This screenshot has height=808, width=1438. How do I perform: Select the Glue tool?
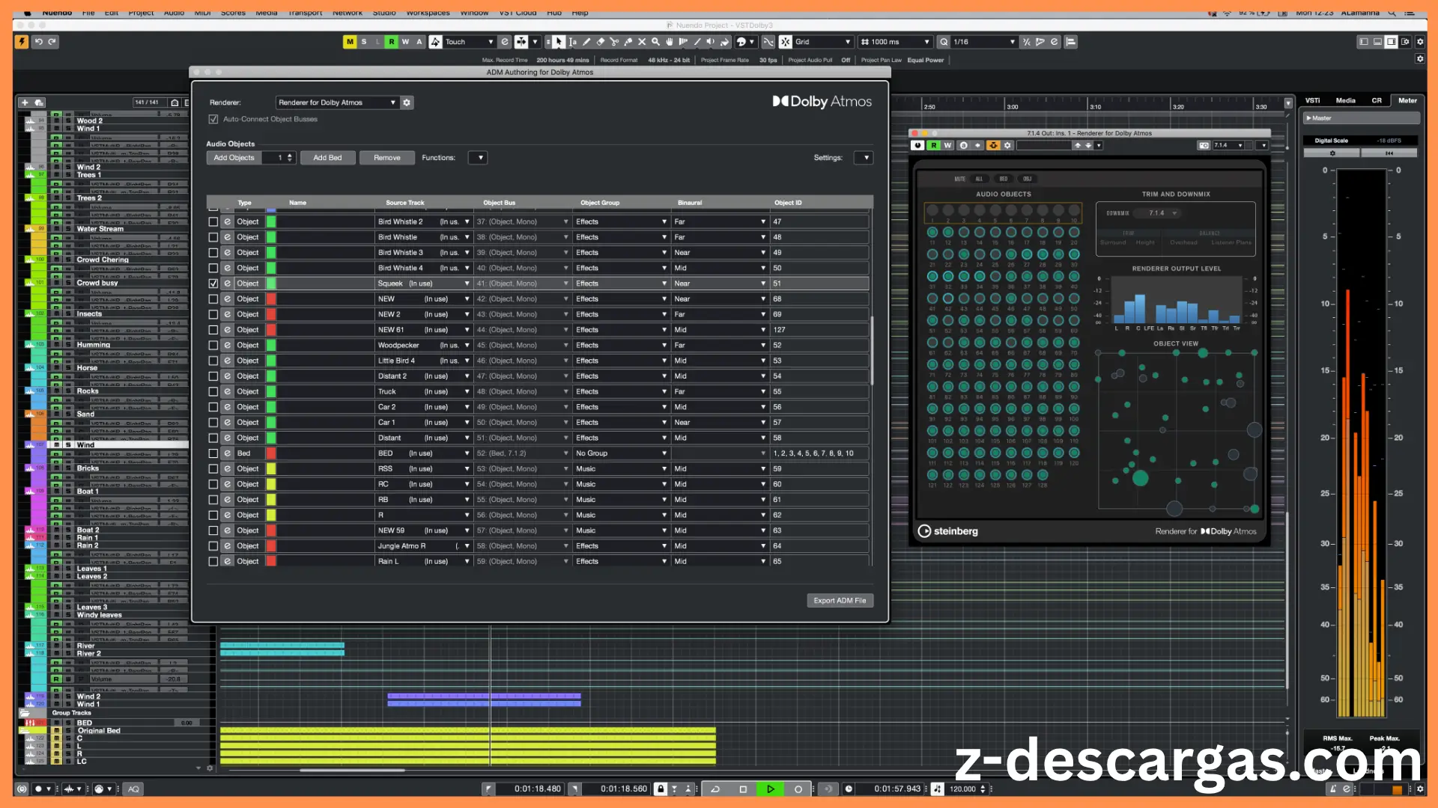[628, 42]
